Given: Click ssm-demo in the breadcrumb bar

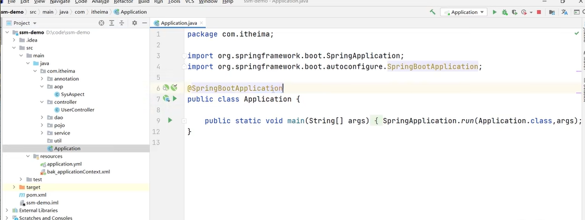Looking at the screenshot, I should 12,12.
